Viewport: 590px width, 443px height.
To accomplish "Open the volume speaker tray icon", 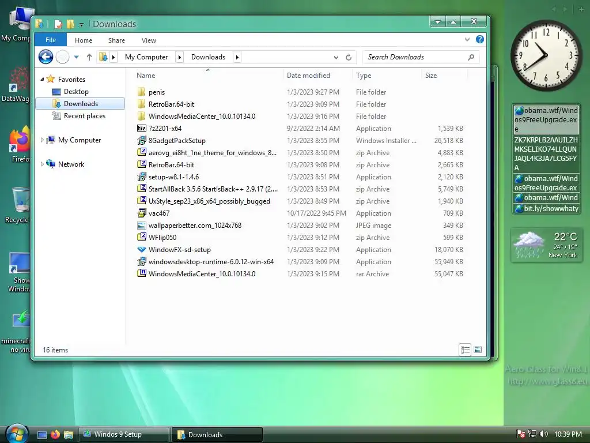I will [x=544, y=434].
